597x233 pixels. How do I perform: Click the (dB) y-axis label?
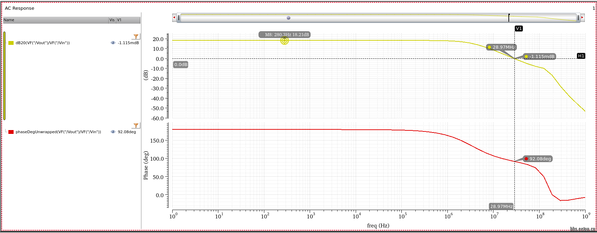(146, 75)
